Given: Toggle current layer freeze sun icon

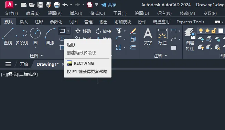Looking at the screenshot, I should pyautogui.click(x=207, y=31).
